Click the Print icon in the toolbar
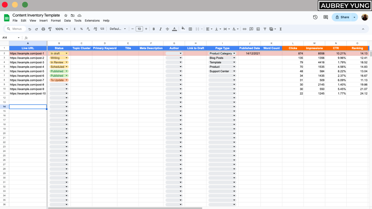This screenshot has height=209, width=372. pos(43,29)
